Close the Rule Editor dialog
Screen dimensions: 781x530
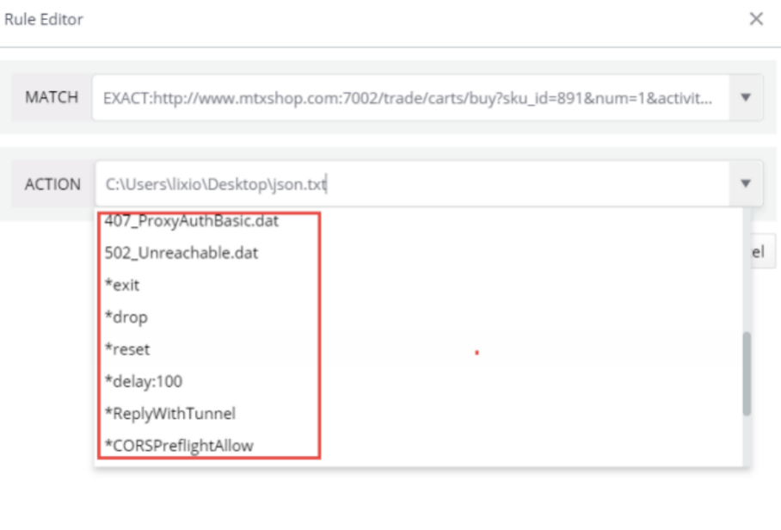pos(756,19)
